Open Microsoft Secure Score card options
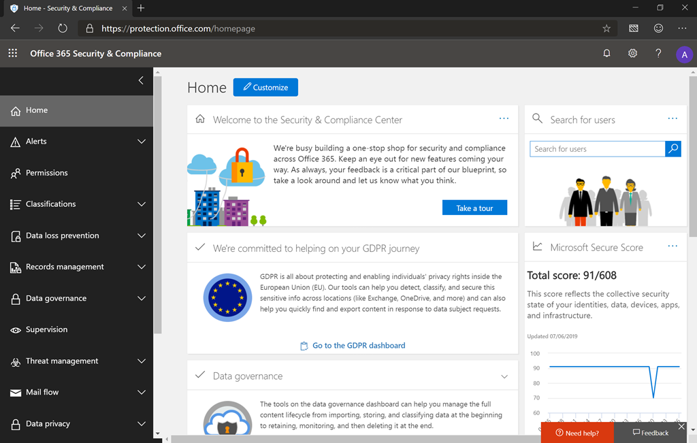The width and height of the screenshot is (697, 443). tap(672, 246)
